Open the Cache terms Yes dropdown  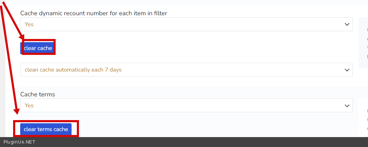point(186,106)
